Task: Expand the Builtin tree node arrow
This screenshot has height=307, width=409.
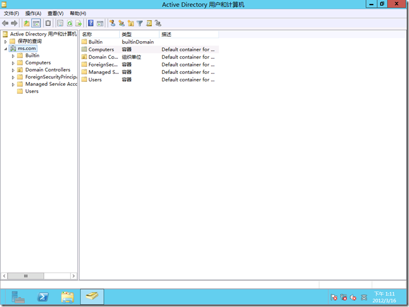Action: (13, 56)
